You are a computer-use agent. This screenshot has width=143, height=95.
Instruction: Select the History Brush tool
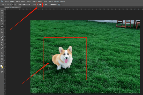pyautogui.click(x=2, y=35)
